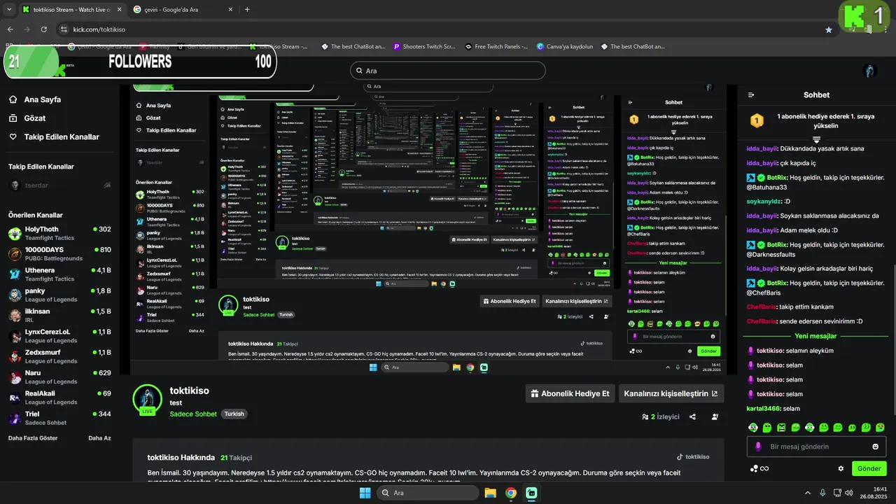Send the chat message with Gönder
Viewport: 896px width, 504px height.
pyautogui.click(x=869, y=468)
